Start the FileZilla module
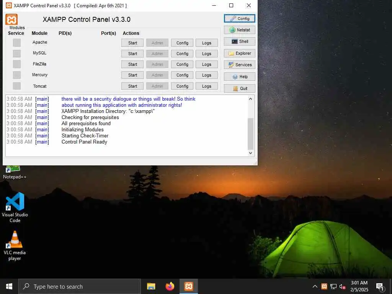 pos(132,64)
